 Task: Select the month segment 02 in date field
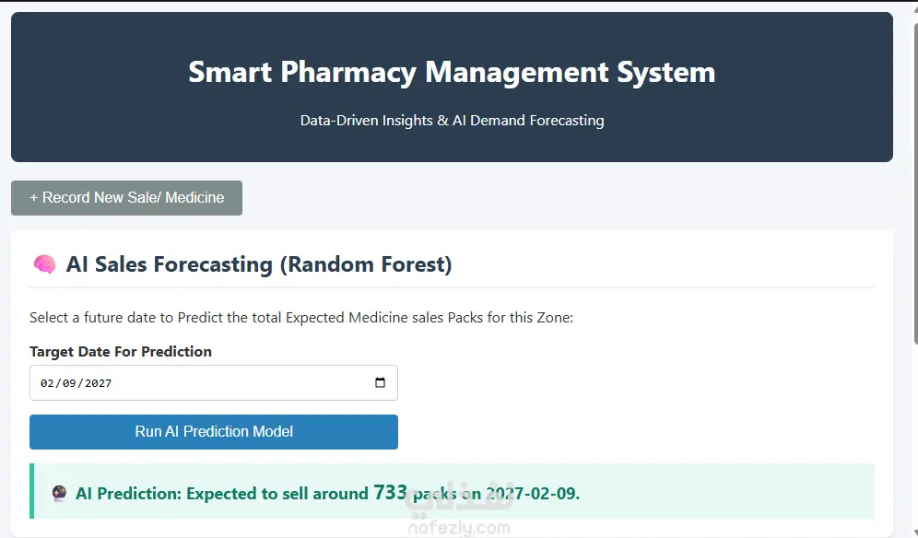(x=47, y=383)
